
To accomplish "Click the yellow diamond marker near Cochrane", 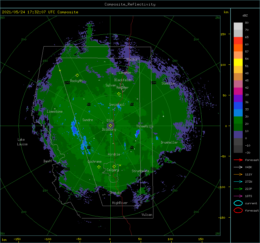I will pyautogui.click(x=99, y=167).
